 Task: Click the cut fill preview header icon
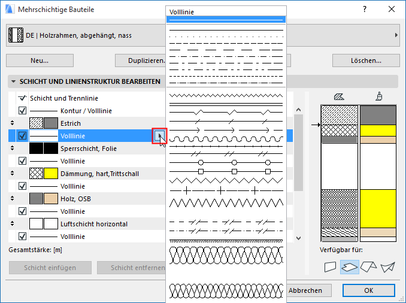[339, 97]
